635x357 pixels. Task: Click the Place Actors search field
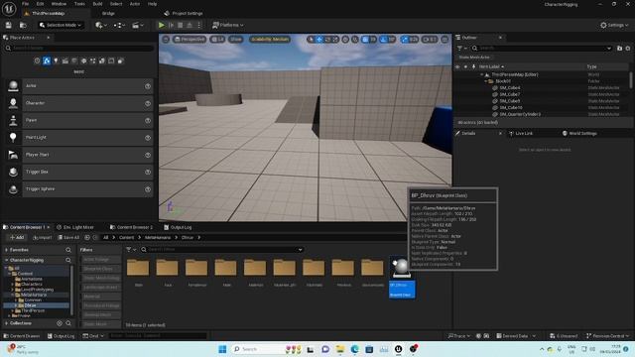[79, 49]
